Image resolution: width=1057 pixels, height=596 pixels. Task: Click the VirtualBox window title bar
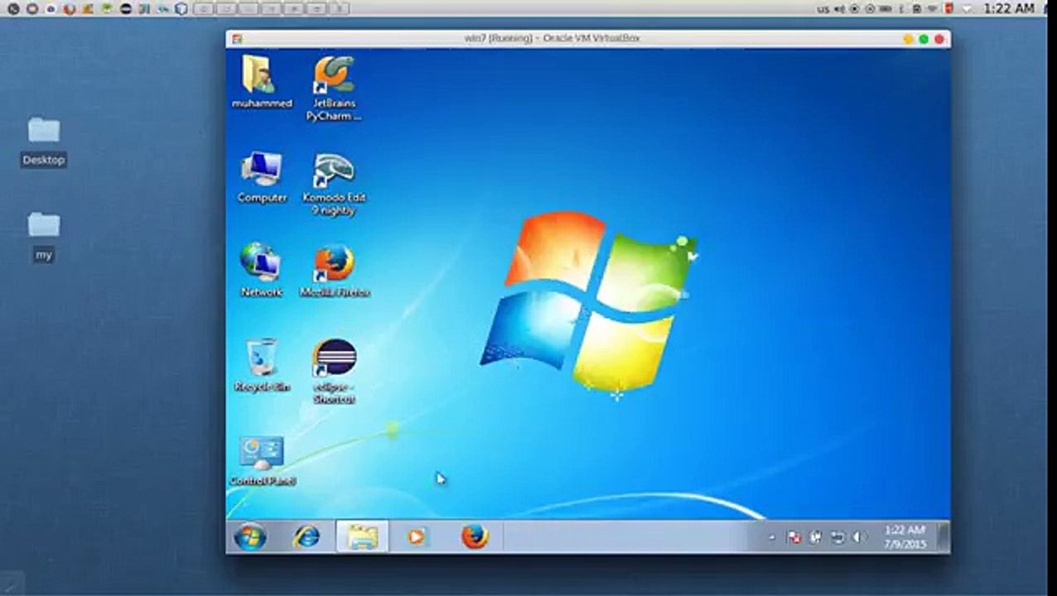click(587, 38)
